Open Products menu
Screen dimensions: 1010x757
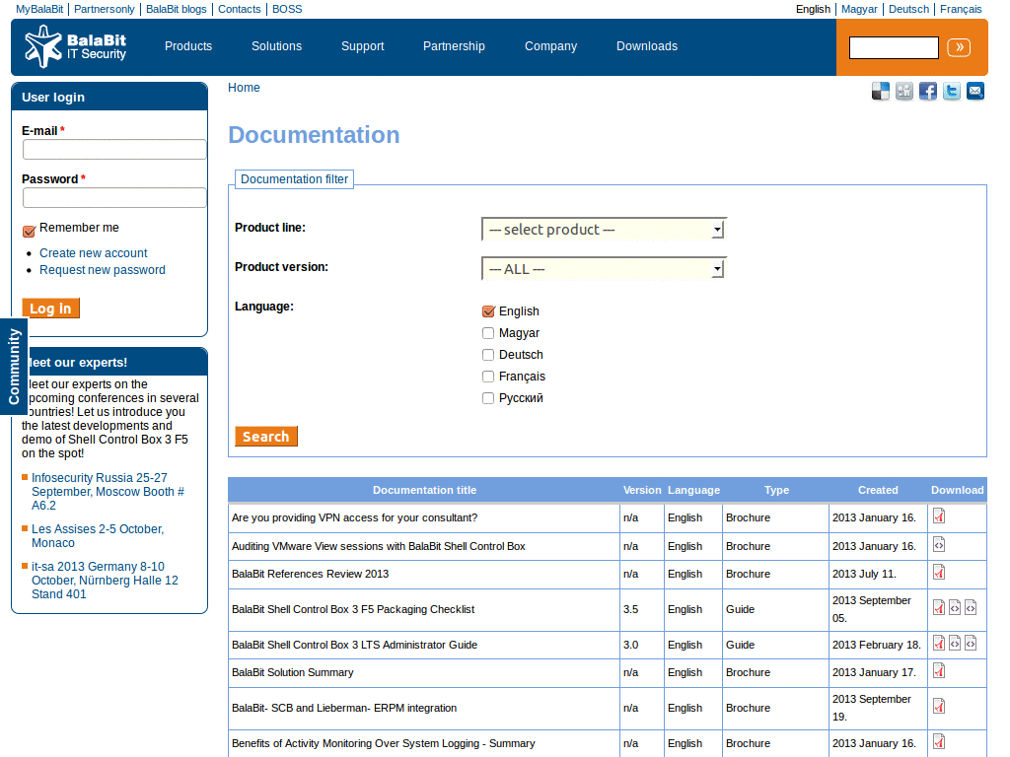pos(188,46)
